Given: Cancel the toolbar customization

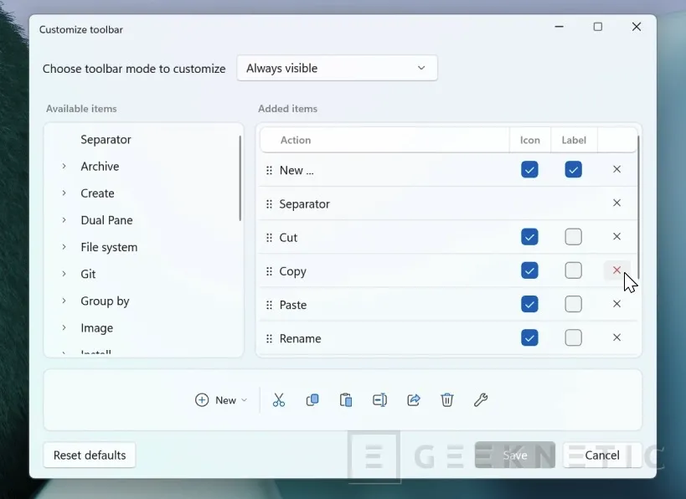Looking at the screenshot, I should [602, 455].
